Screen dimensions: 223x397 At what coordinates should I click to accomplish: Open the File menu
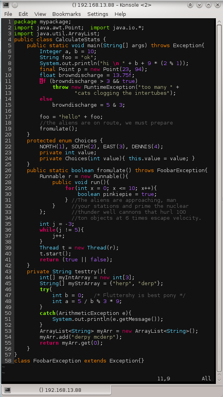click(x=8, y=14)
